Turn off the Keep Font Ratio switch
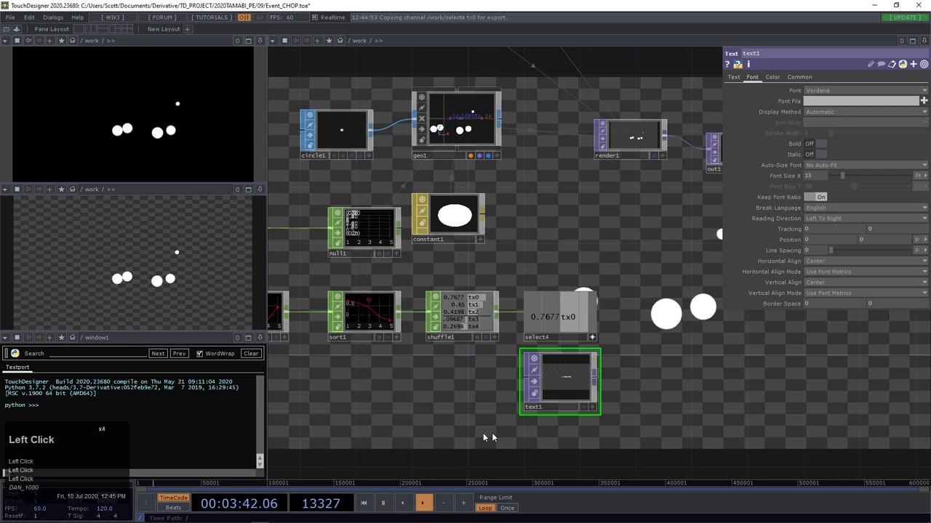 (x=816, y=197)
